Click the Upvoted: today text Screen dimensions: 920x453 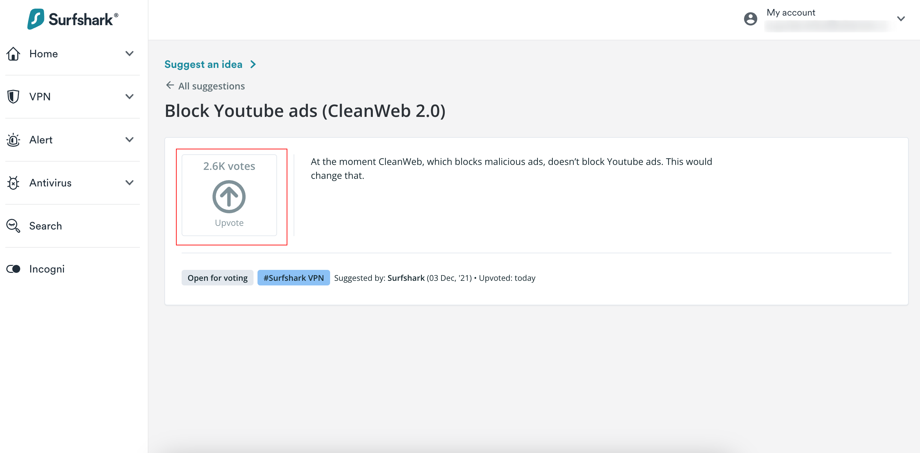[507, 278]
